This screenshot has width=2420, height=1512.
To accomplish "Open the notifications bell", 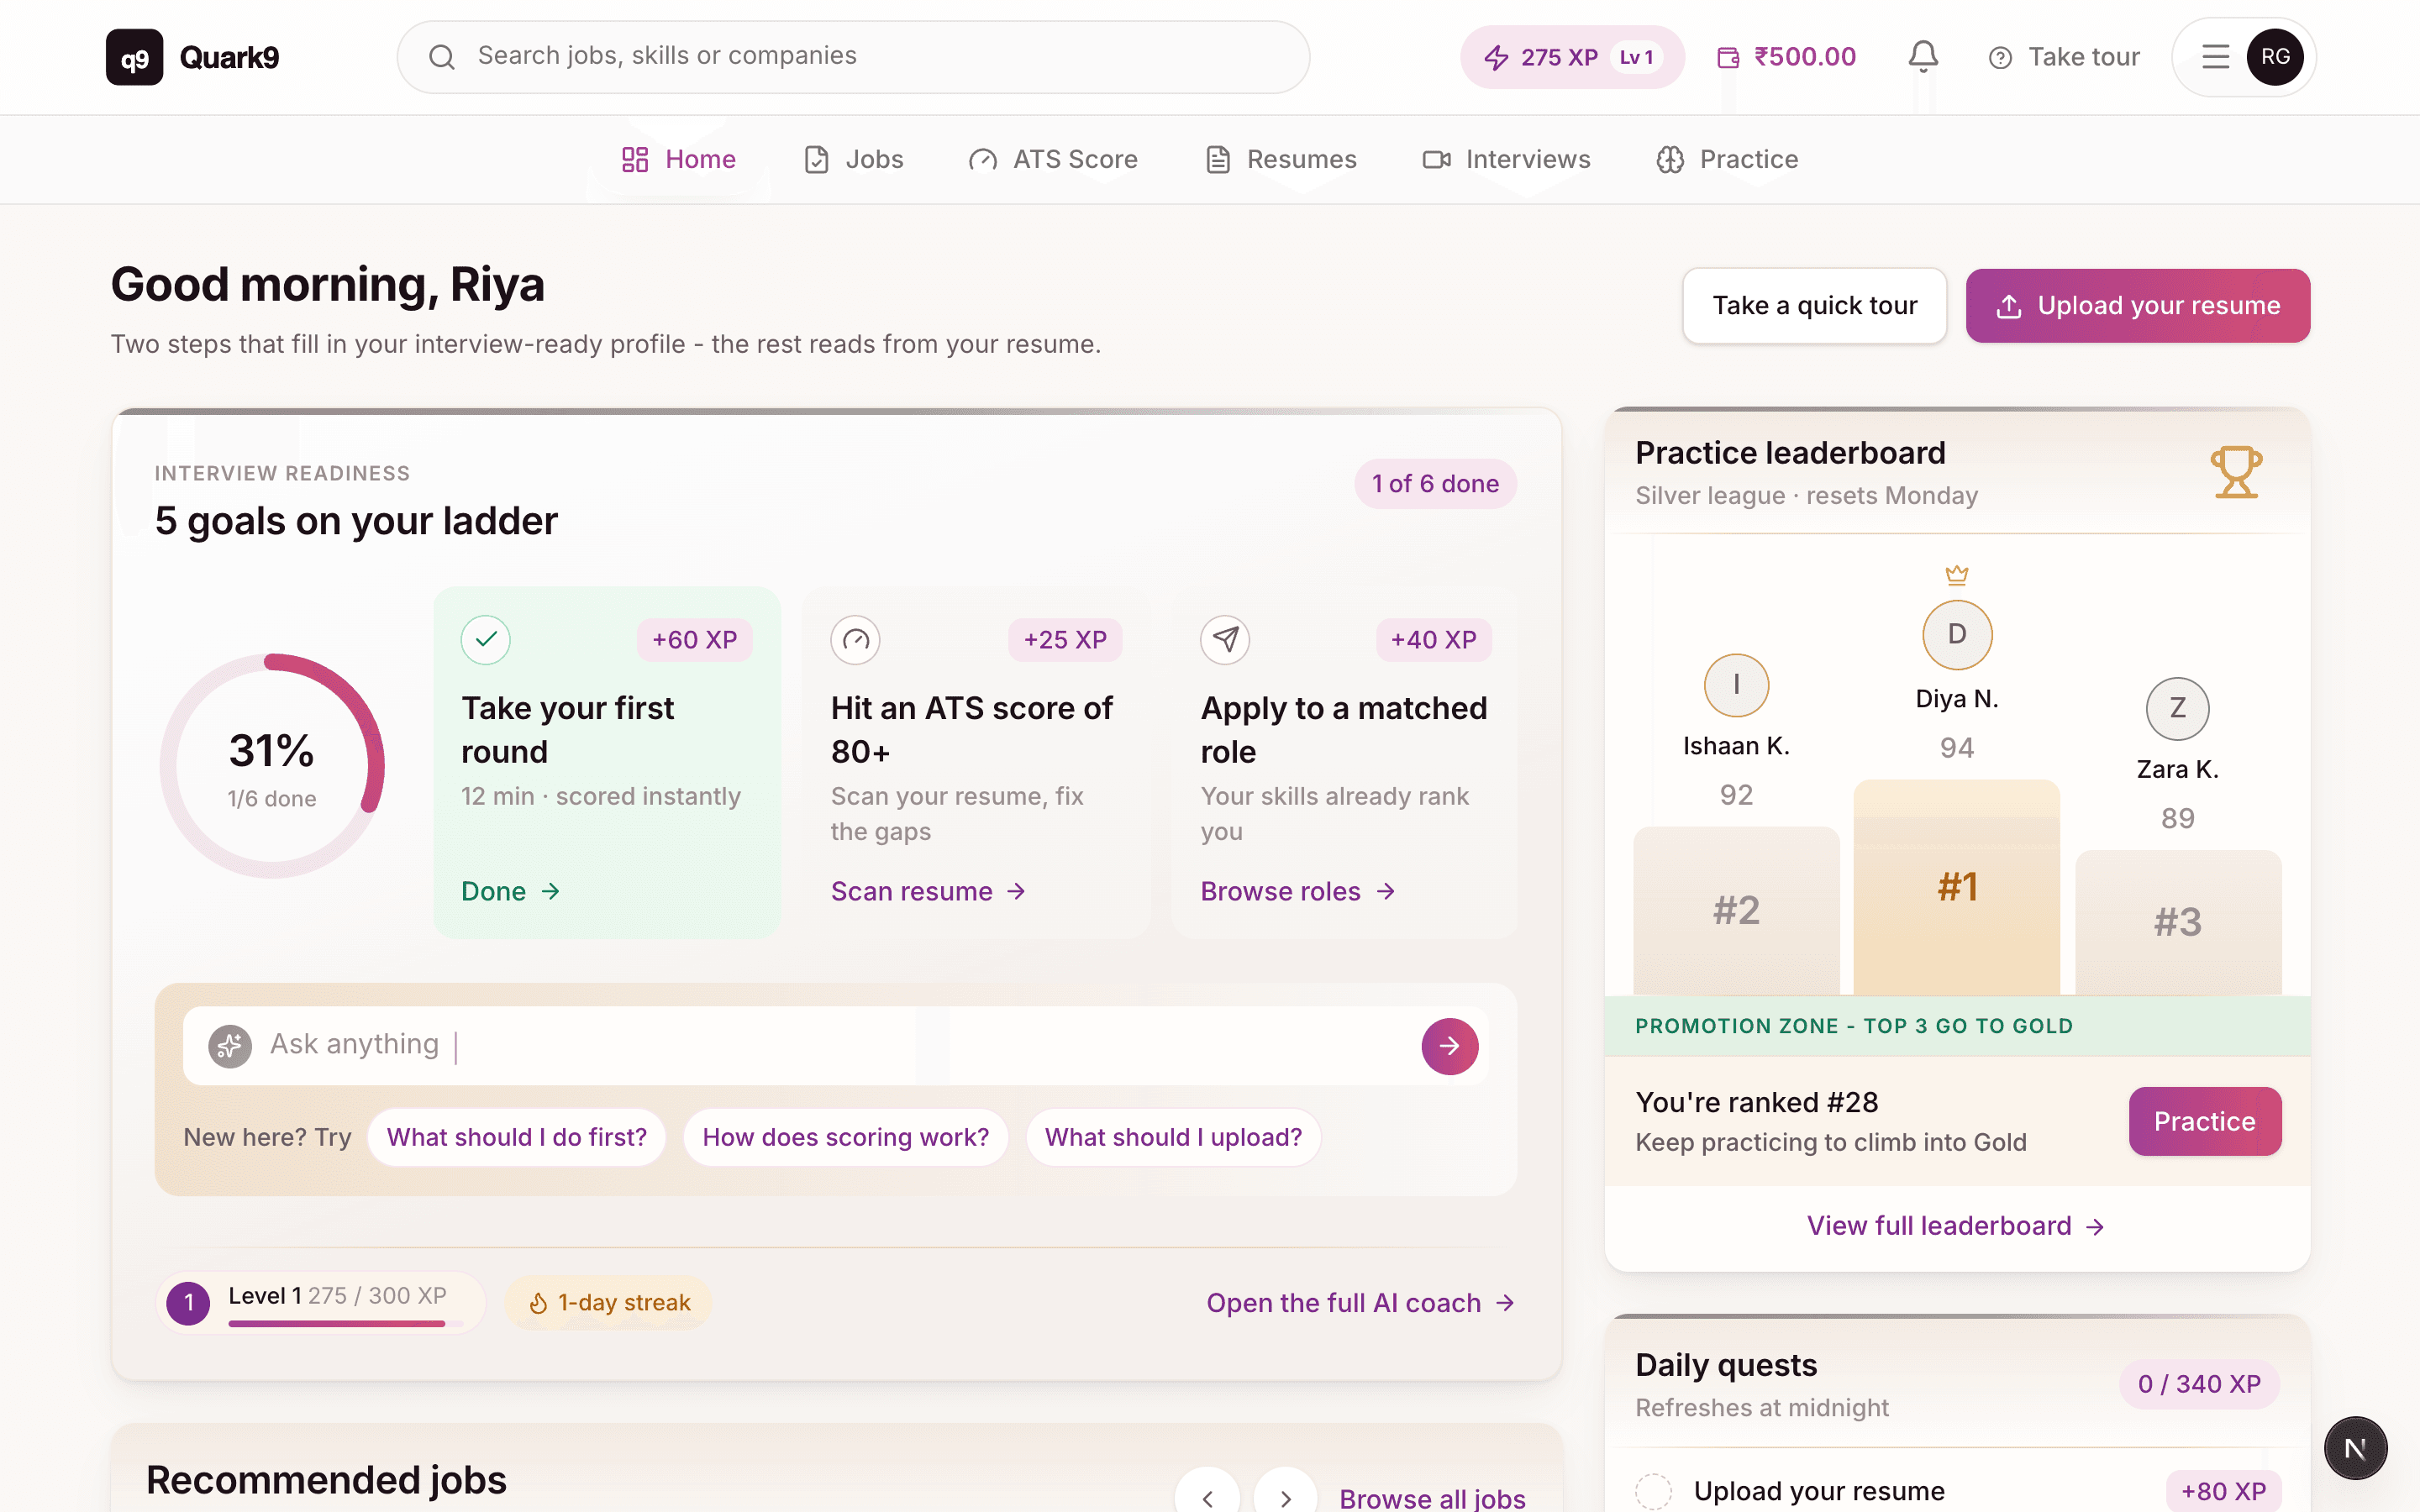I will pyautogui.click(x=1923, y=56).
